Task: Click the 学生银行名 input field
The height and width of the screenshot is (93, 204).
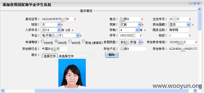Action: tap(54, 49)
